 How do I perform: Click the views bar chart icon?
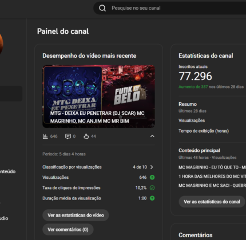(45, 137)
